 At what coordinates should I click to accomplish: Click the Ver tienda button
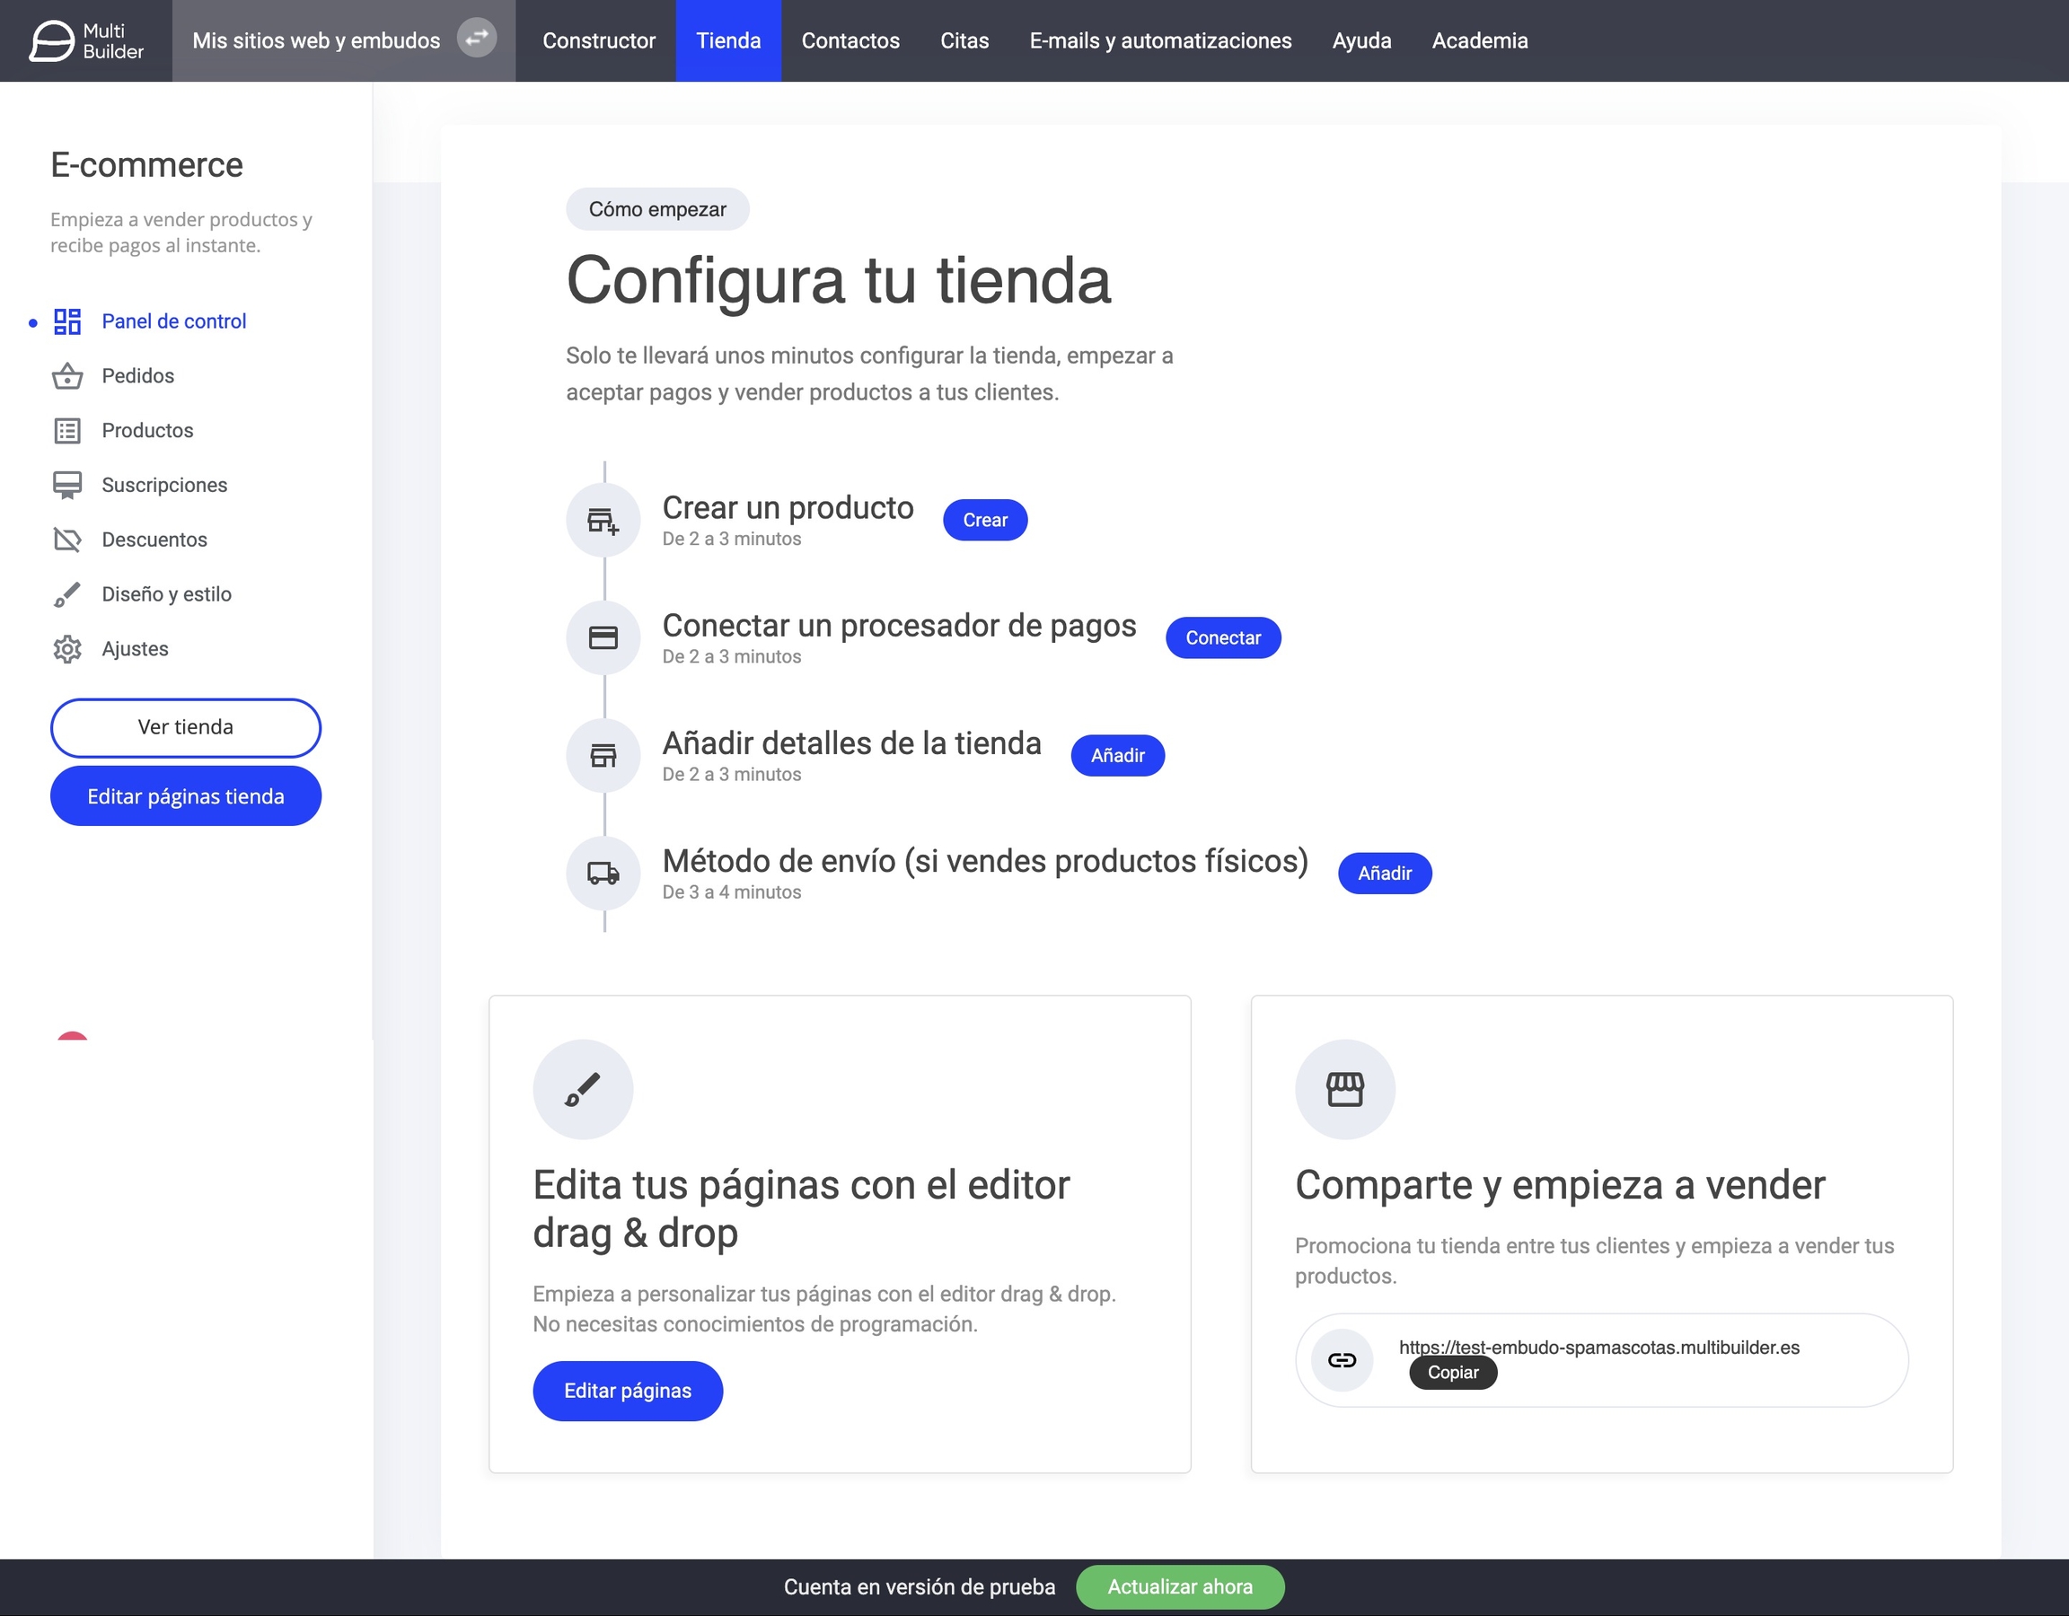(x=186, y=727)
